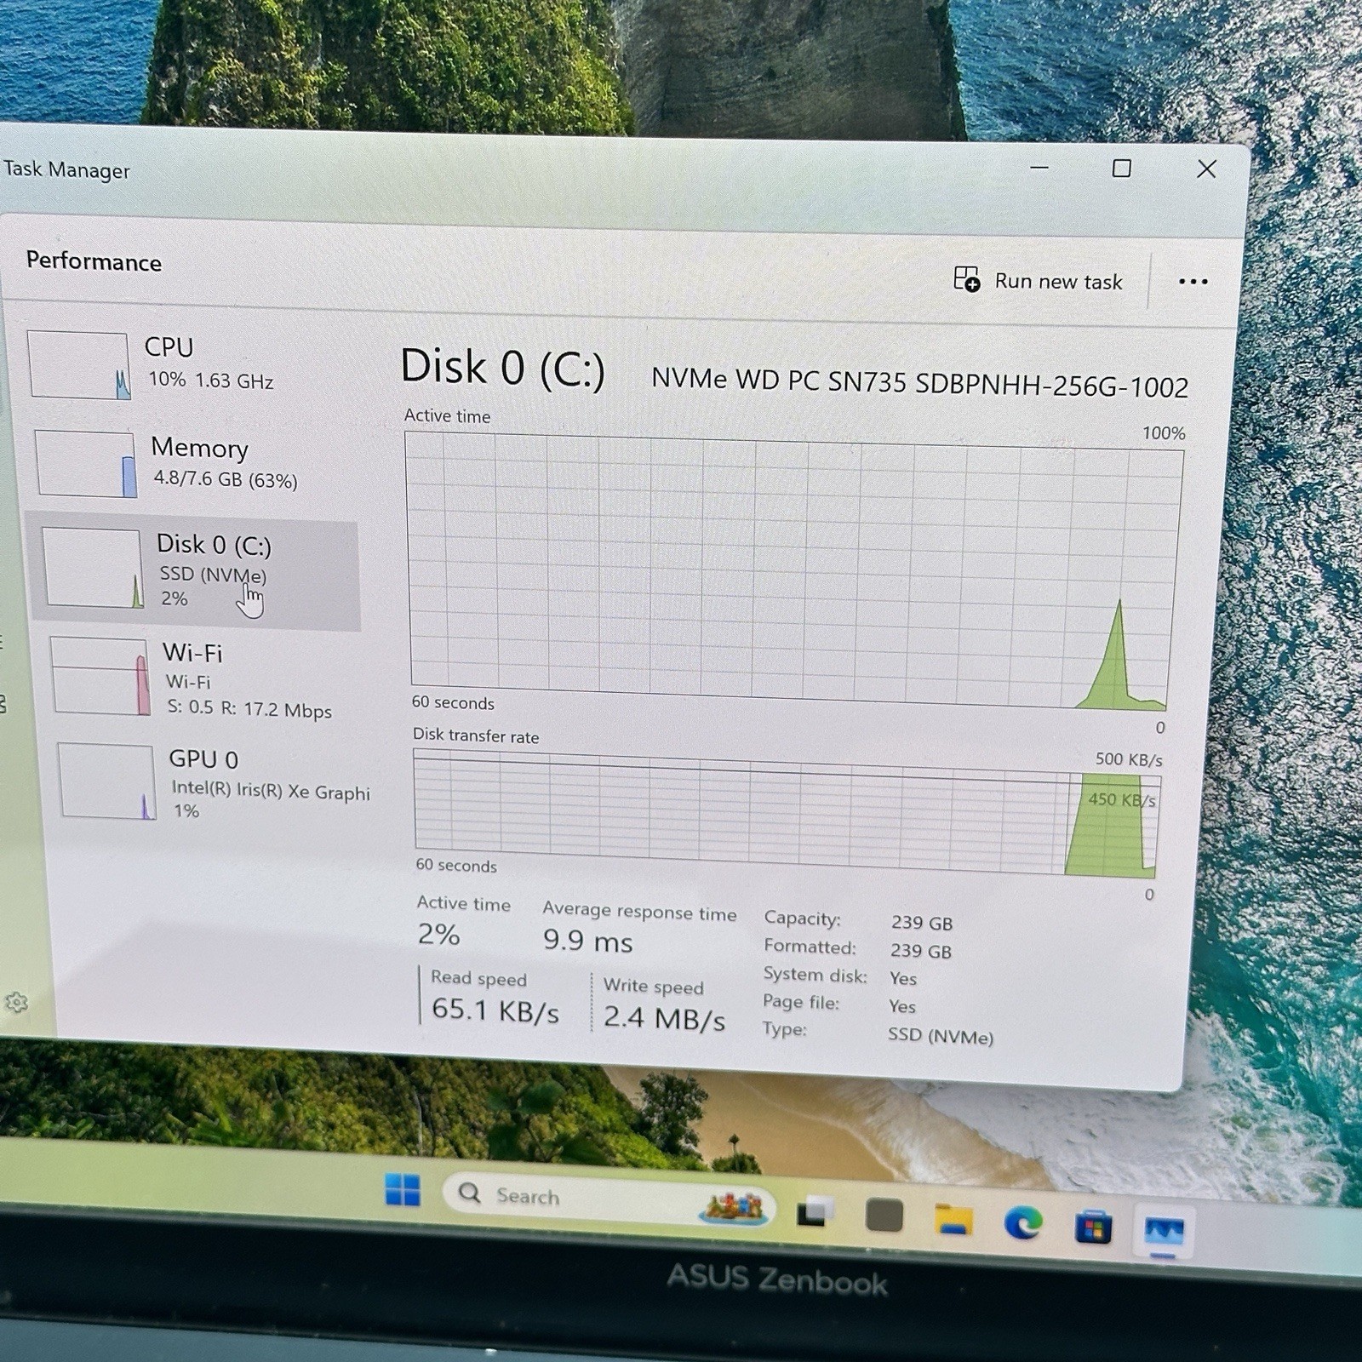This screenshot has width=1362, height=1362.
Task: Open Task Manager settings gear icon
Action: 16,1003
